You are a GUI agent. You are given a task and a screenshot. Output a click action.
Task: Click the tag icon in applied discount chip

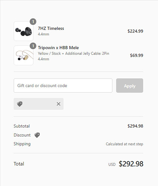[x=20, y=104]
